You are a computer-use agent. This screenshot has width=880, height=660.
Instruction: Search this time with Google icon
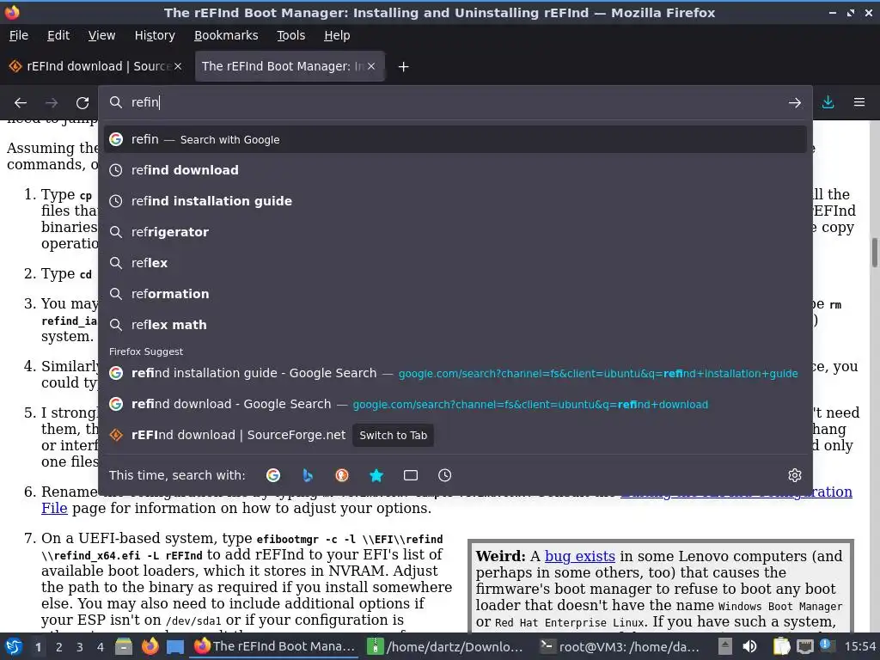point(273,475)
